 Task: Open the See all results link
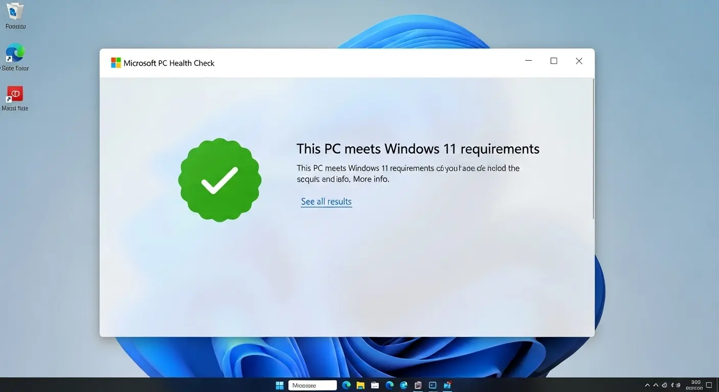tap(326, 202)
